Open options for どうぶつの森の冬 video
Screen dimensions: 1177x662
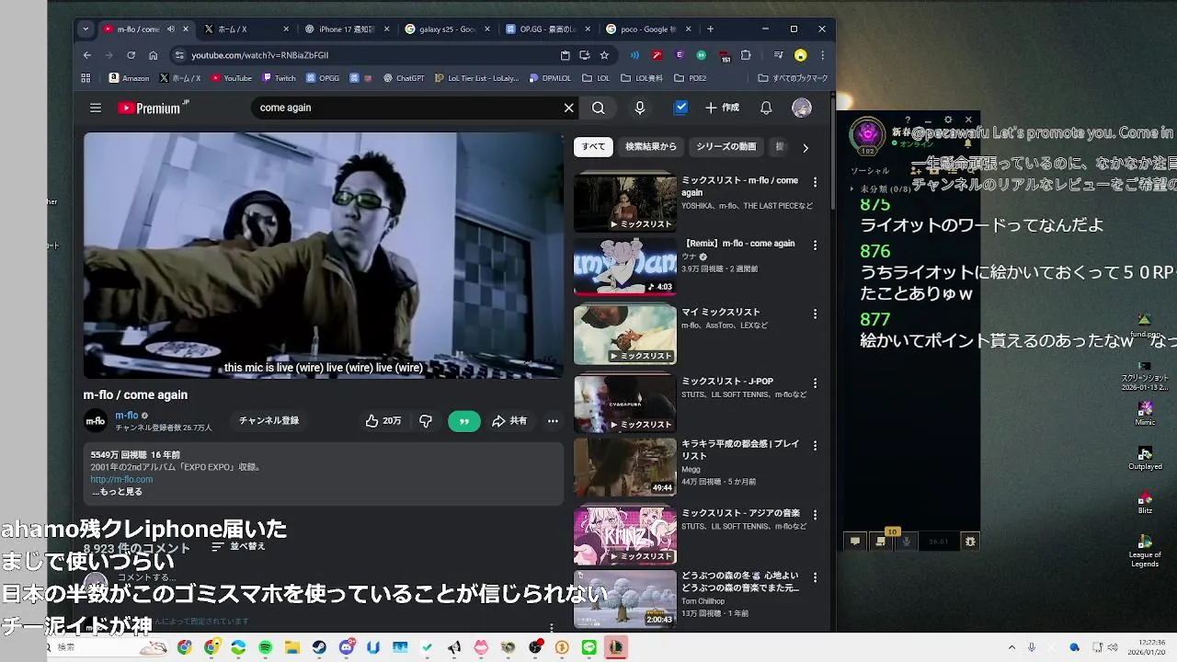[815, 577]
